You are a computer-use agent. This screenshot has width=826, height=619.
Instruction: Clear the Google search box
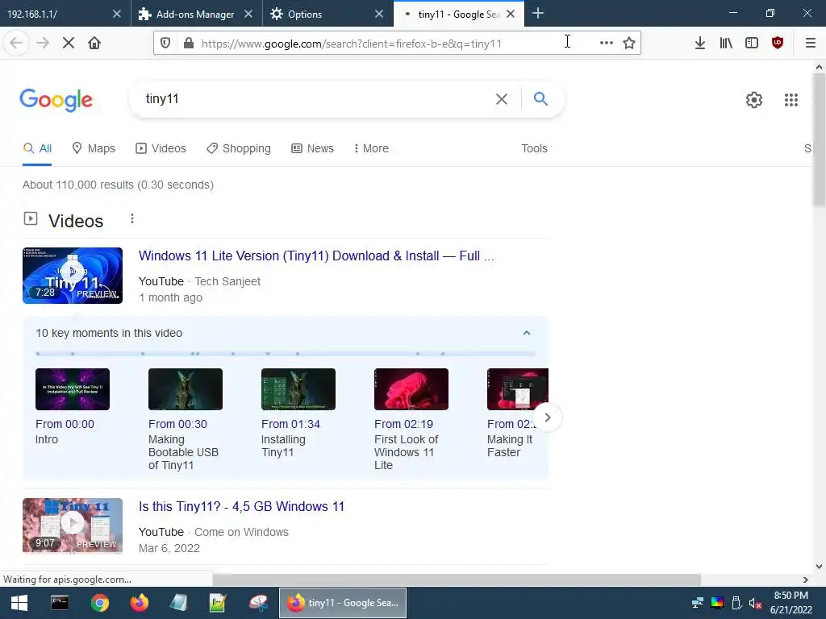point(502,99)
